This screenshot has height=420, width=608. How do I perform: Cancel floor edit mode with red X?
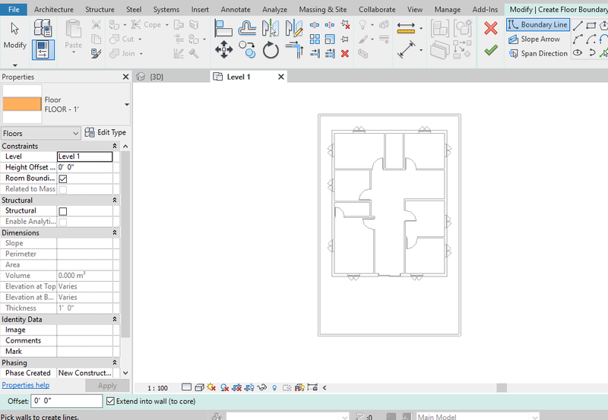click(x=491, y=28)
